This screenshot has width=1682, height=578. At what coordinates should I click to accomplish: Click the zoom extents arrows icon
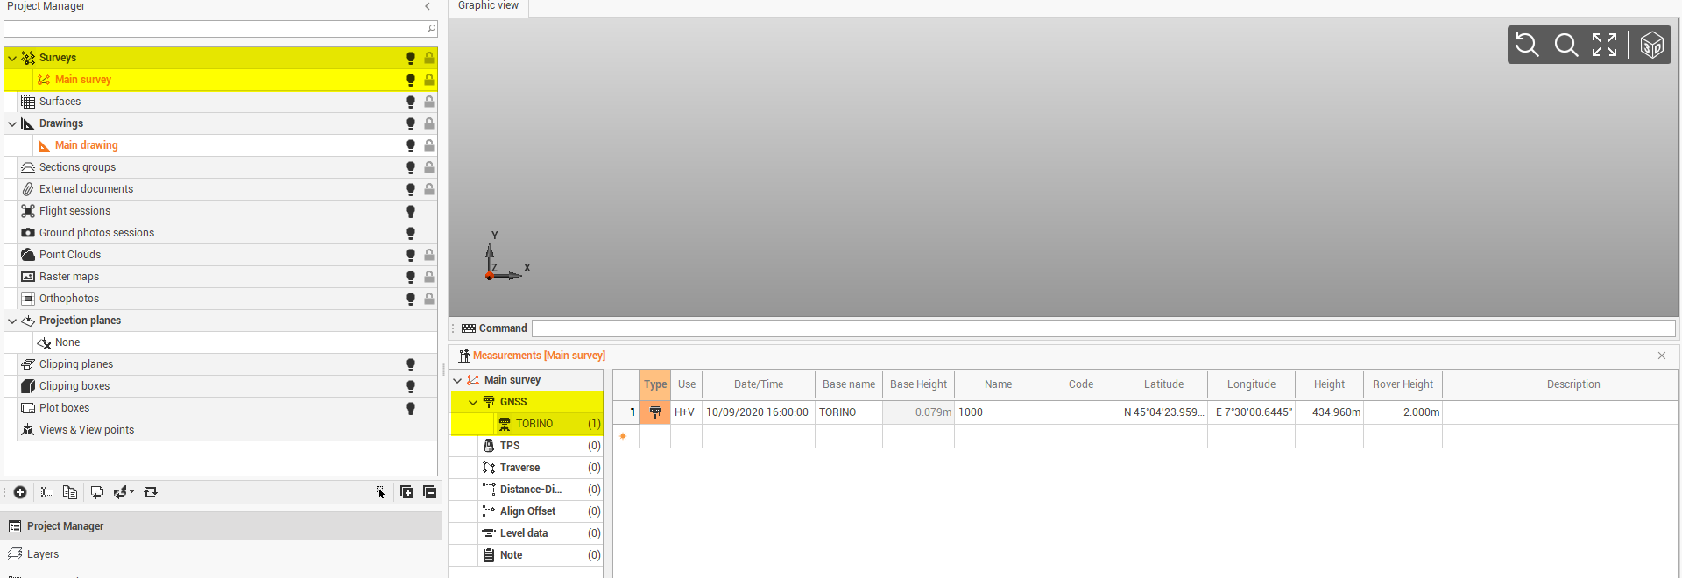pyautogui.click(x=1604, y=45)
